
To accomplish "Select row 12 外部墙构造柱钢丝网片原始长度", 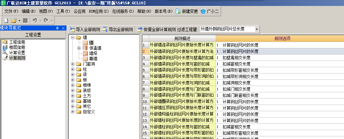I will coord(182,114).
